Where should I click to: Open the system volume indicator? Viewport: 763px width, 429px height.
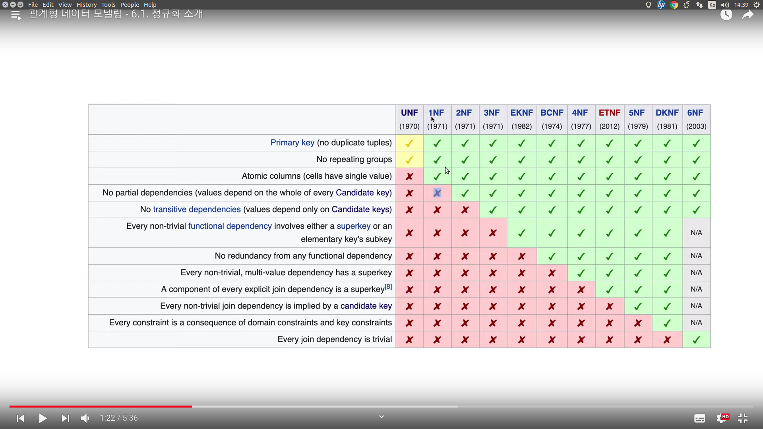(x=725, y=5)
